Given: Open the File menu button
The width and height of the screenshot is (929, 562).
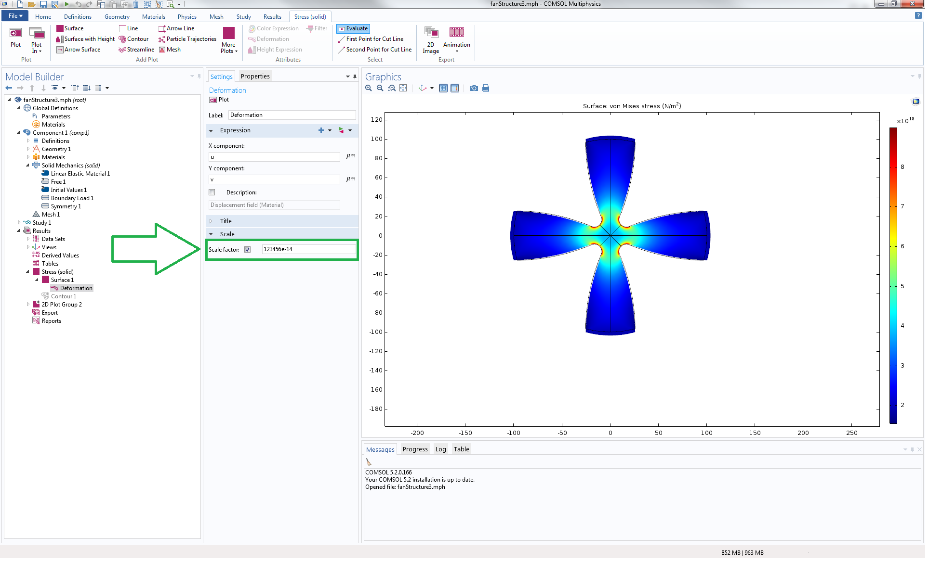Looking at the screenshot, I should pyautogui.click(x=15, y=16).
